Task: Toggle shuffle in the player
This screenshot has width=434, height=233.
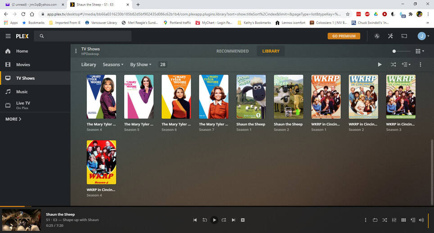Action: pyautogui.click(x=384, y=220)
